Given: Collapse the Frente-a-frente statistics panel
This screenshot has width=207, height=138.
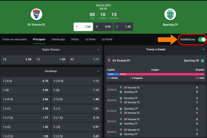Looking at the screenshot, I should pyautogui.click(x=204, y=50).
